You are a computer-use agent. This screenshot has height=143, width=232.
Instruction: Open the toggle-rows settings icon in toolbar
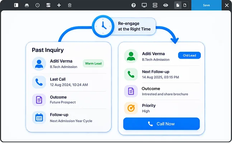[48, 5]
